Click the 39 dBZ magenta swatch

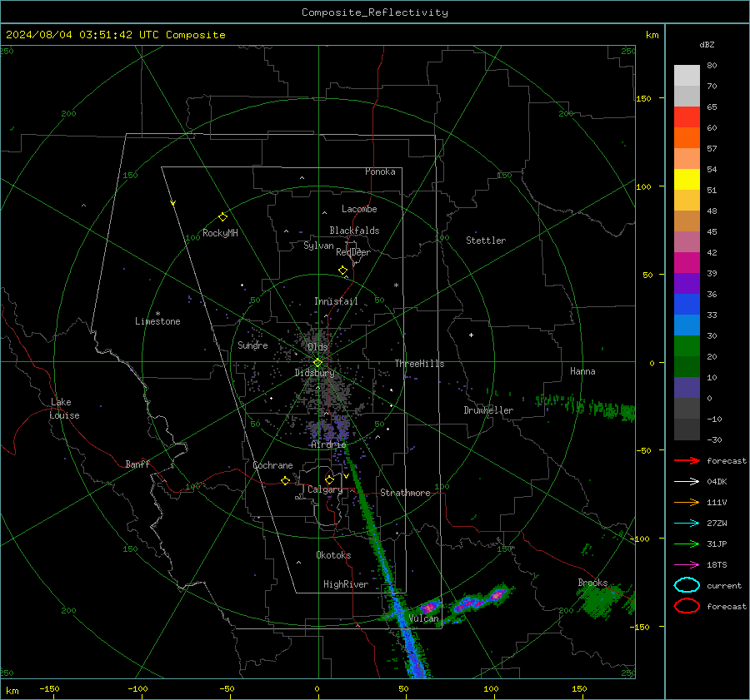click(x=687, y=262)
